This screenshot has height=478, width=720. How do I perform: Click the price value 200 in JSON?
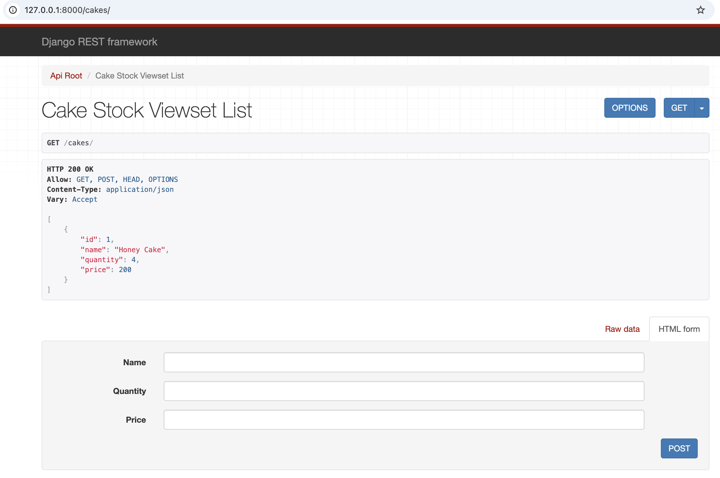tap(125, 269)
